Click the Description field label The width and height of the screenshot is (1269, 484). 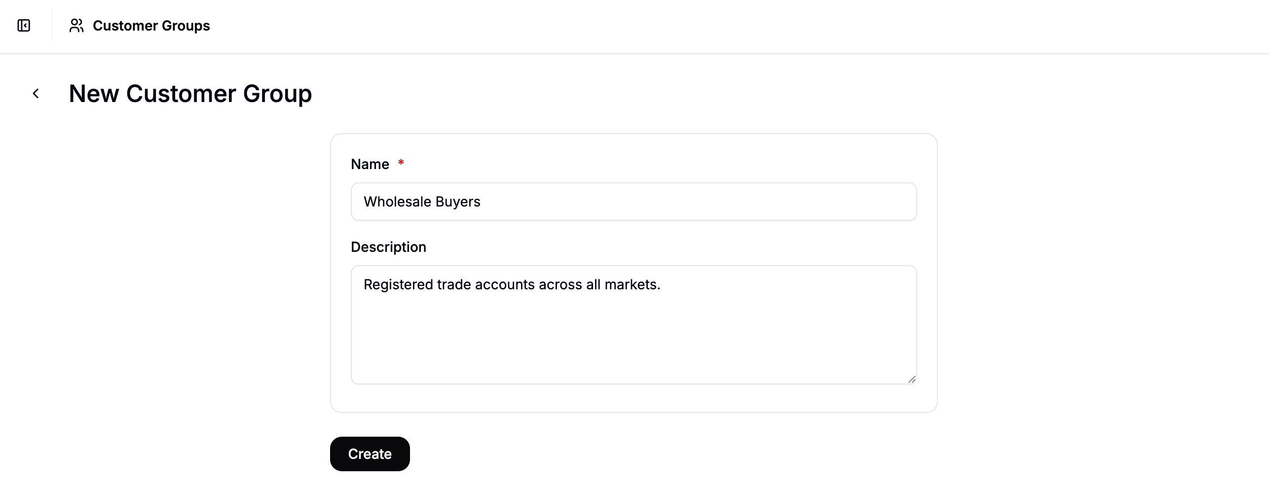pos(388,246)
